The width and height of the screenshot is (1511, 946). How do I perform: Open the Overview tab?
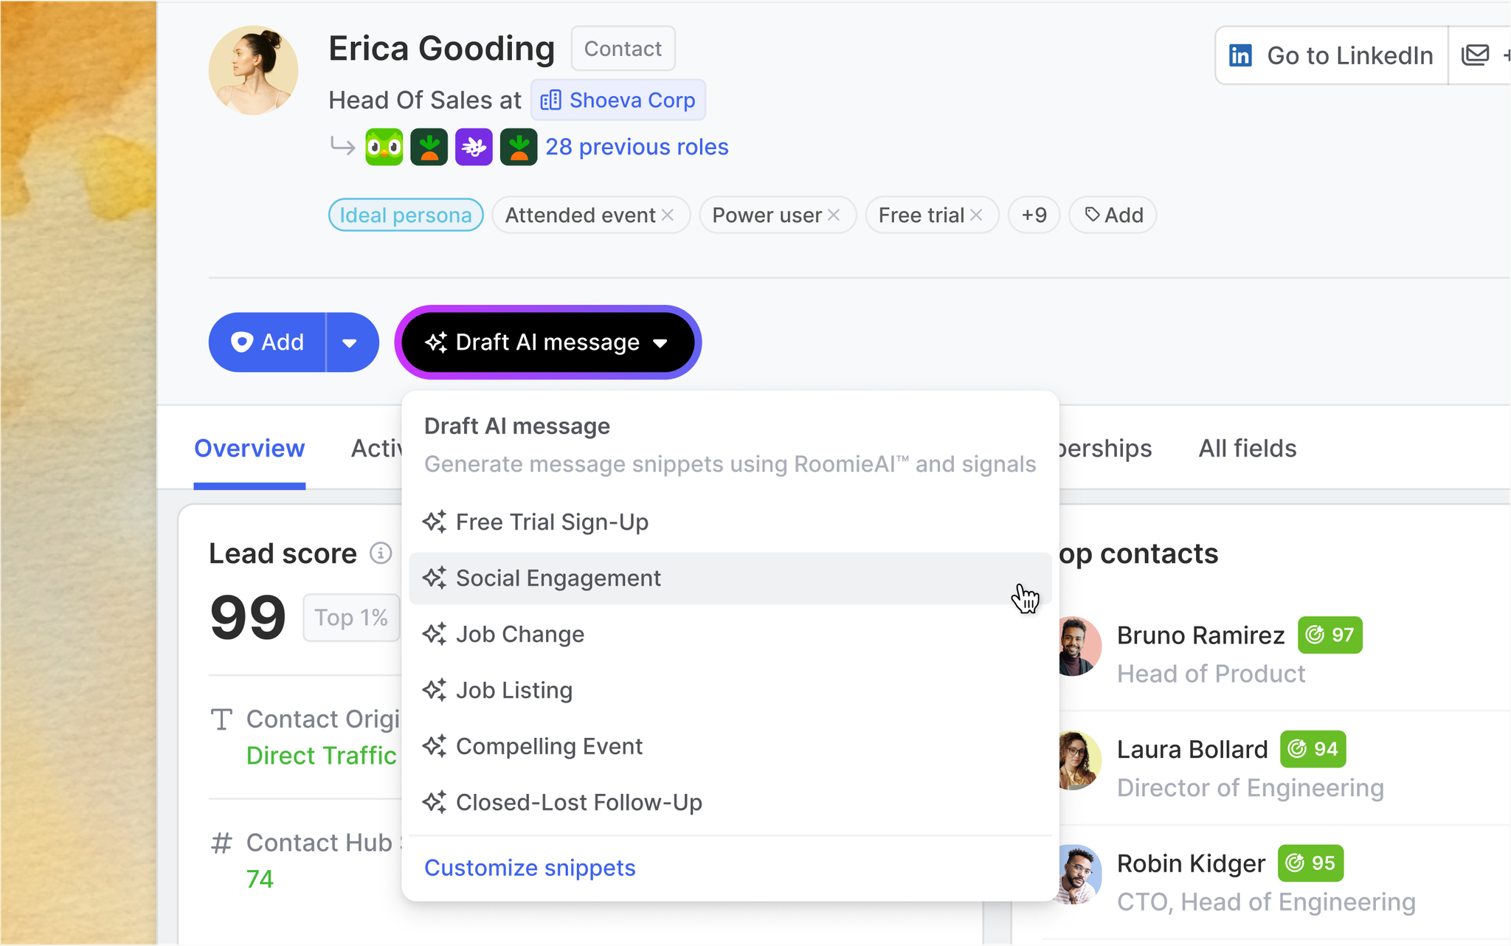pos(249,449)
